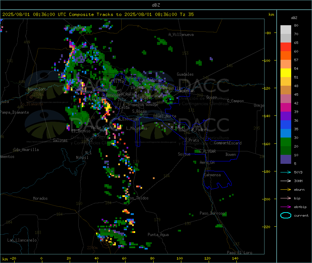
Task: Select the light orange 54 dBZ swatch
Action: coord(286,64)
